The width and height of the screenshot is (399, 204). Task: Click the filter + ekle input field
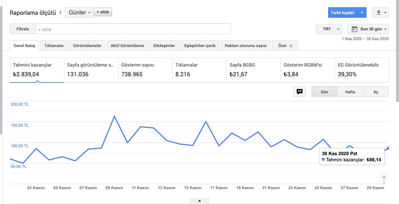click(x=133, y=29)
